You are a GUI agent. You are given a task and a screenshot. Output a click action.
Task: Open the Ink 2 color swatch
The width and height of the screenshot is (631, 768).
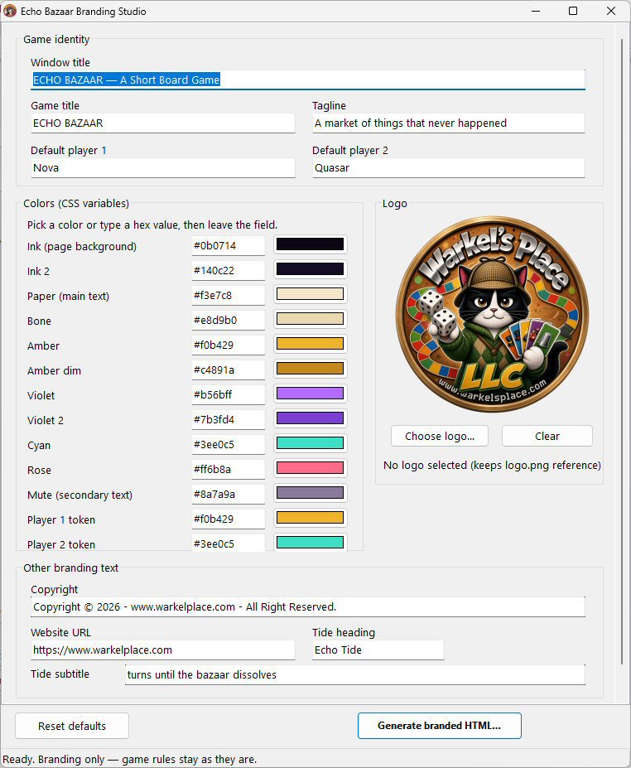coord(310,269)
